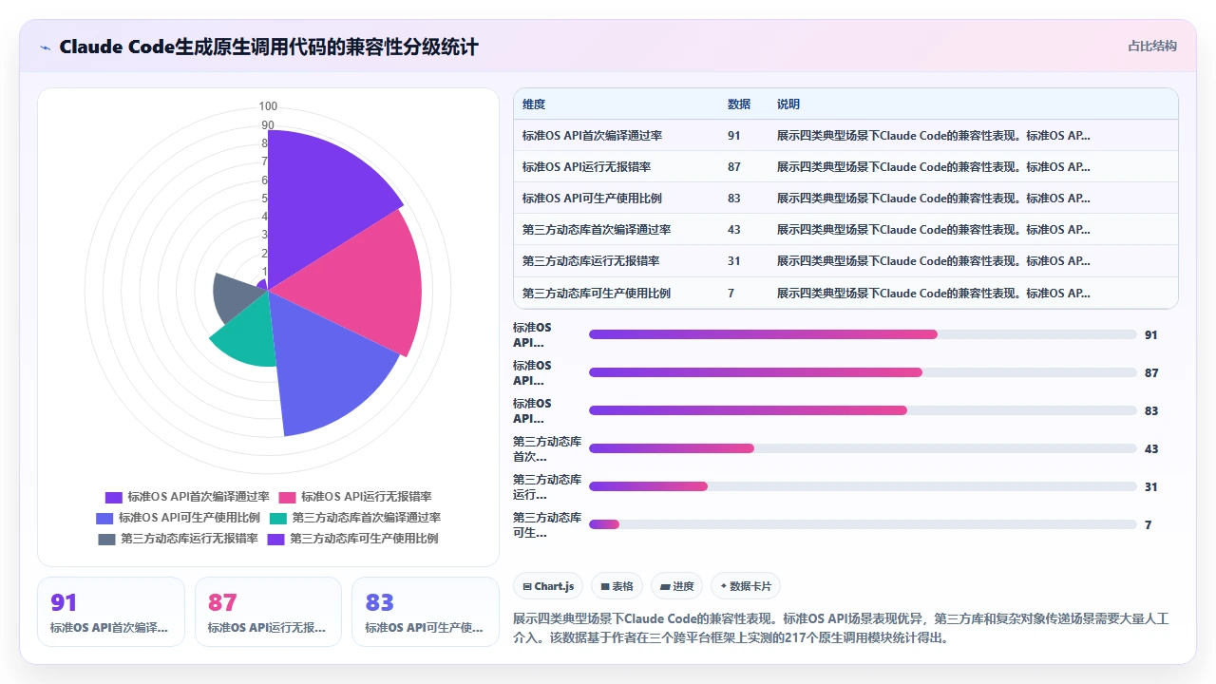Click the progress bar showing 87

click(863, 372)
